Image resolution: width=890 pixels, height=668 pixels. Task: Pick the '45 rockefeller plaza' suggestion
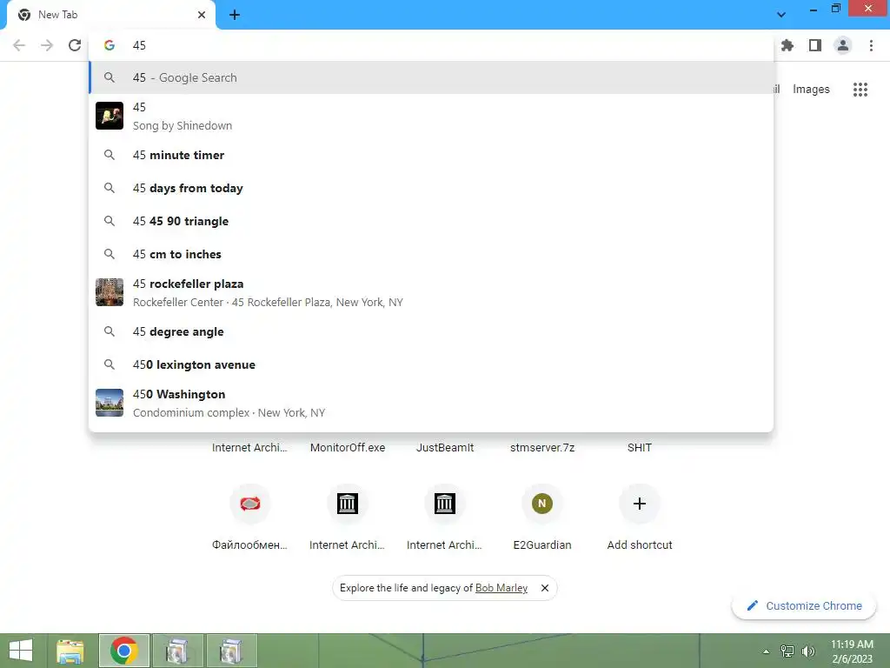[x=431, y=292]
